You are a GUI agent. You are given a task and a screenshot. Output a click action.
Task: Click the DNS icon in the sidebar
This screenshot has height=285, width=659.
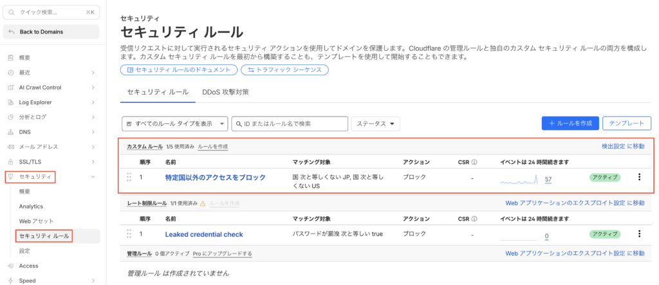[10, 132]
